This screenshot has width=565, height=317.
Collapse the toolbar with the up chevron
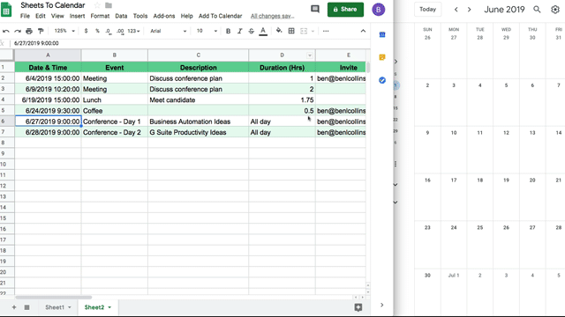[x=363, y=32]
